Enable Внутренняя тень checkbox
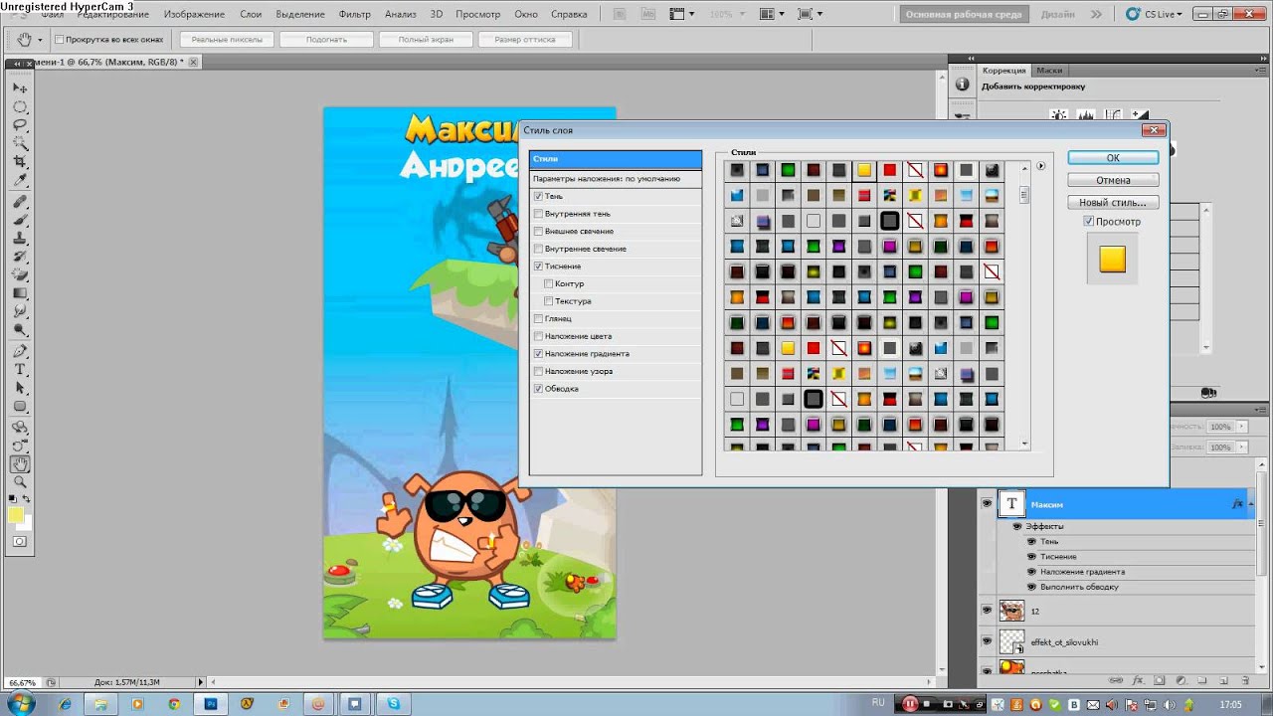The width and height of the screenshot is (1273, 716). [x=538, y=214]
